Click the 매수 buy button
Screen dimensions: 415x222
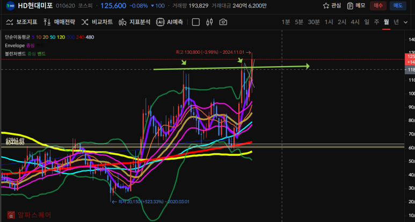click(x=378, y=5)
